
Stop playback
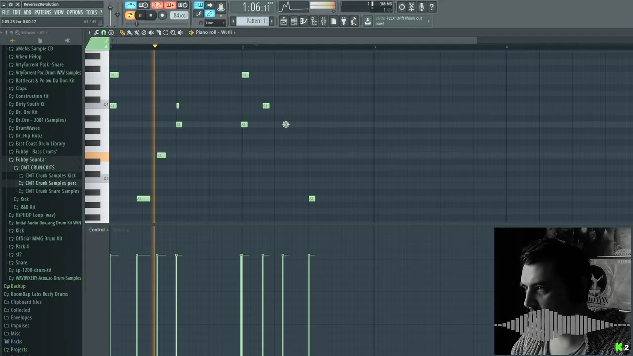(x=151, y=15)
